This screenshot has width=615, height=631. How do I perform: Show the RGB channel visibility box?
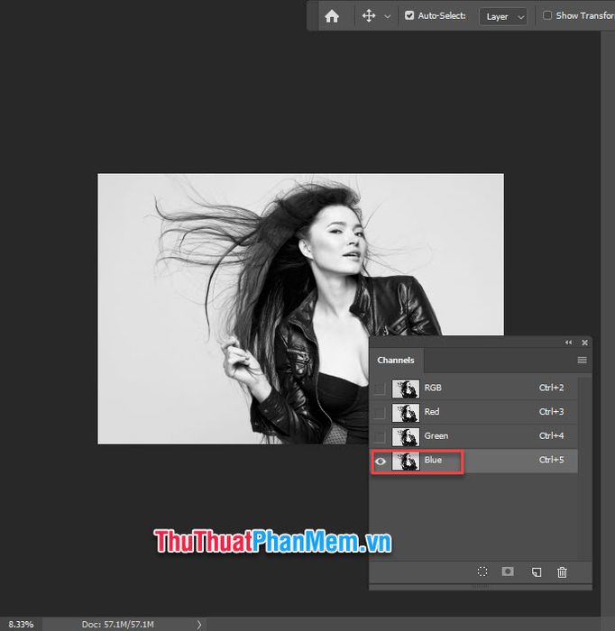[x=379, y=389]
